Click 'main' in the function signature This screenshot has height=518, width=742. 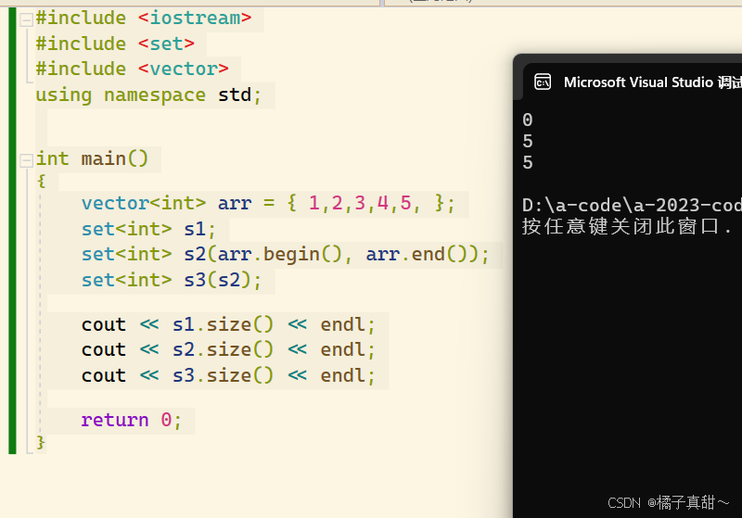pyautogui.click(x=104, y=158)
